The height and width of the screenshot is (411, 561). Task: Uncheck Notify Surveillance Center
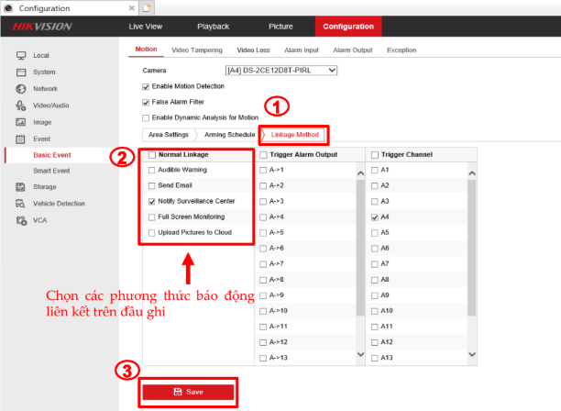point(152,201)
